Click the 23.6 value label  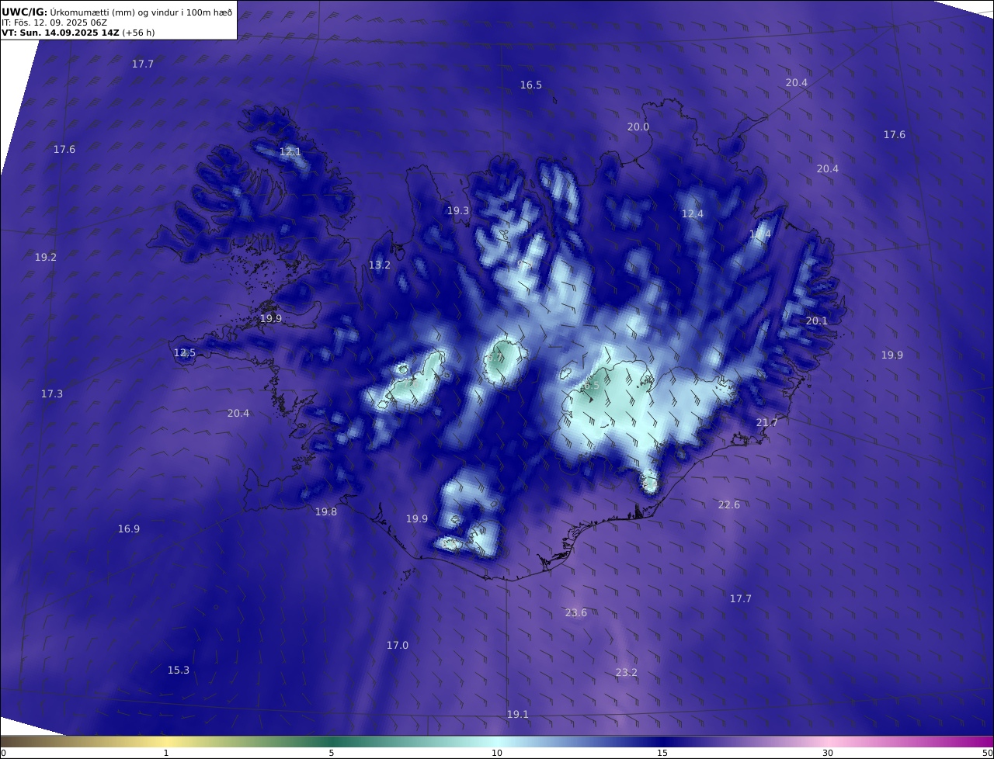click(576, 613)
